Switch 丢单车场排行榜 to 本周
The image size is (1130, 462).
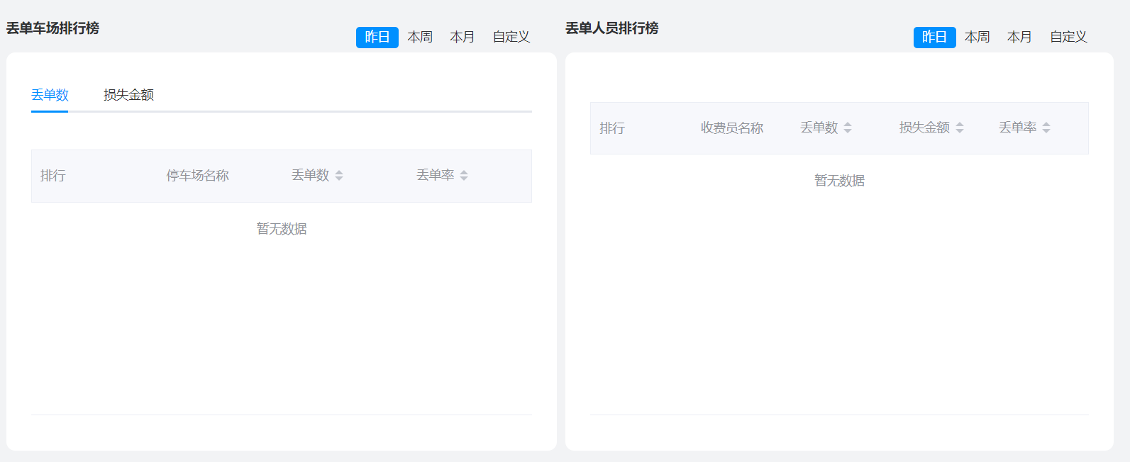tap(420, 37)
